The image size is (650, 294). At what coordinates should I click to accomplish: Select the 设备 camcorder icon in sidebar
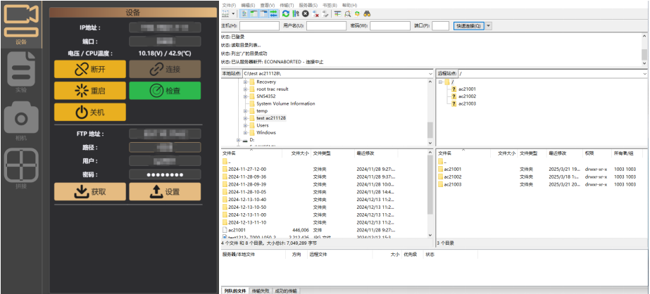[x=22, y=21]
